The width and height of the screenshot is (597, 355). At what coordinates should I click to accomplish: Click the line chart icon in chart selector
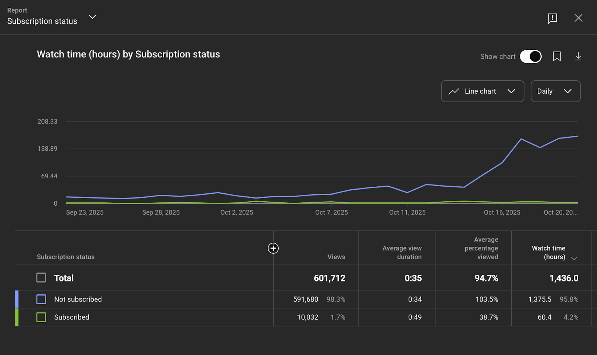pos(454,91)
